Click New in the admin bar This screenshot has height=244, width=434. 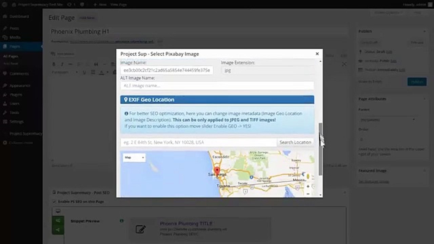pyautogui.click(x=100, y=5)
